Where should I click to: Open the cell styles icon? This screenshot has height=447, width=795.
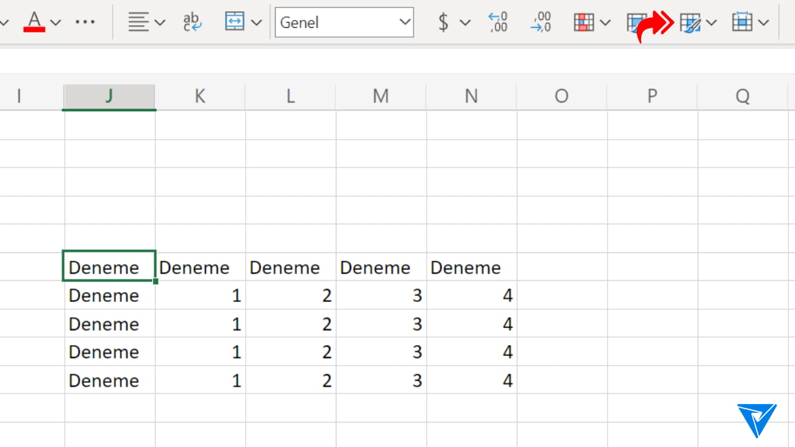[690, 23]
